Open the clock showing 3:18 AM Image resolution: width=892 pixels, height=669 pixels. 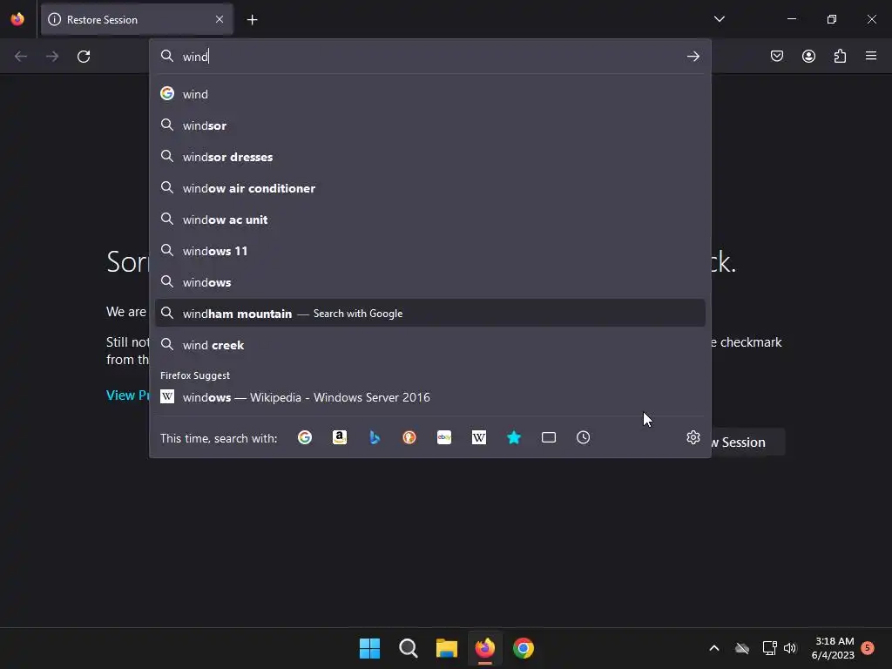coord(834,648)
